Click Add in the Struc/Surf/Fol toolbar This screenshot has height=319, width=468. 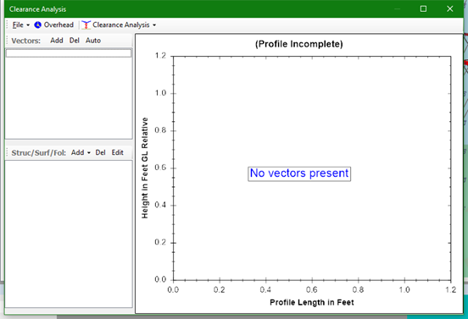click(78, 152)
